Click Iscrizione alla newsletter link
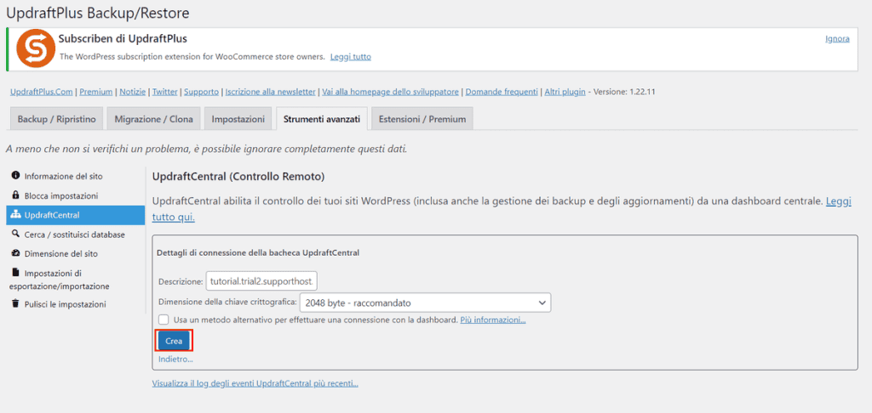Viewport: 872px width, 413px height. 270,92
